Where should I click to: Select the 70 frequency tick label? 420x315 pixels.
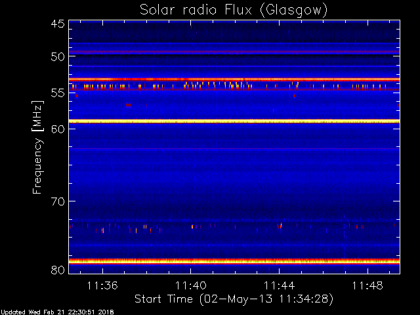58,201
